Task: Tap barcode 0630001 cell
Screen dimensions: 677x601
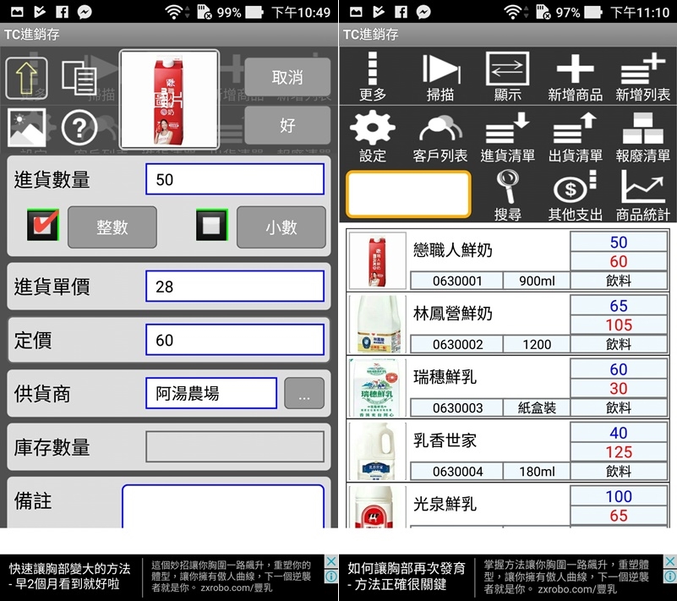Action: (x=456, y=281)
